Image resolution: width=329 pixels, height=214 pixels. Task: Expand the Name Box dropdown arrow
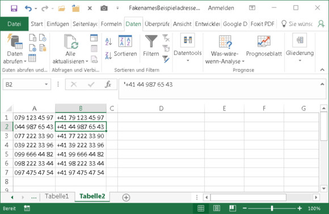(x=46, y=84)
